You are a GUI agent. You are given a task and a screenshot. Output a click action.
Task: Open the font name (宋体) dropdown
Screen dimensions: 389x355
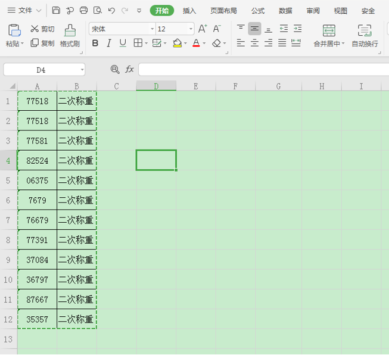click(152, 29)
